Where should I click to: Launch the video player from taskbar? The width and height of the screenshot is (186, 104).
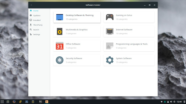point(27,102)
